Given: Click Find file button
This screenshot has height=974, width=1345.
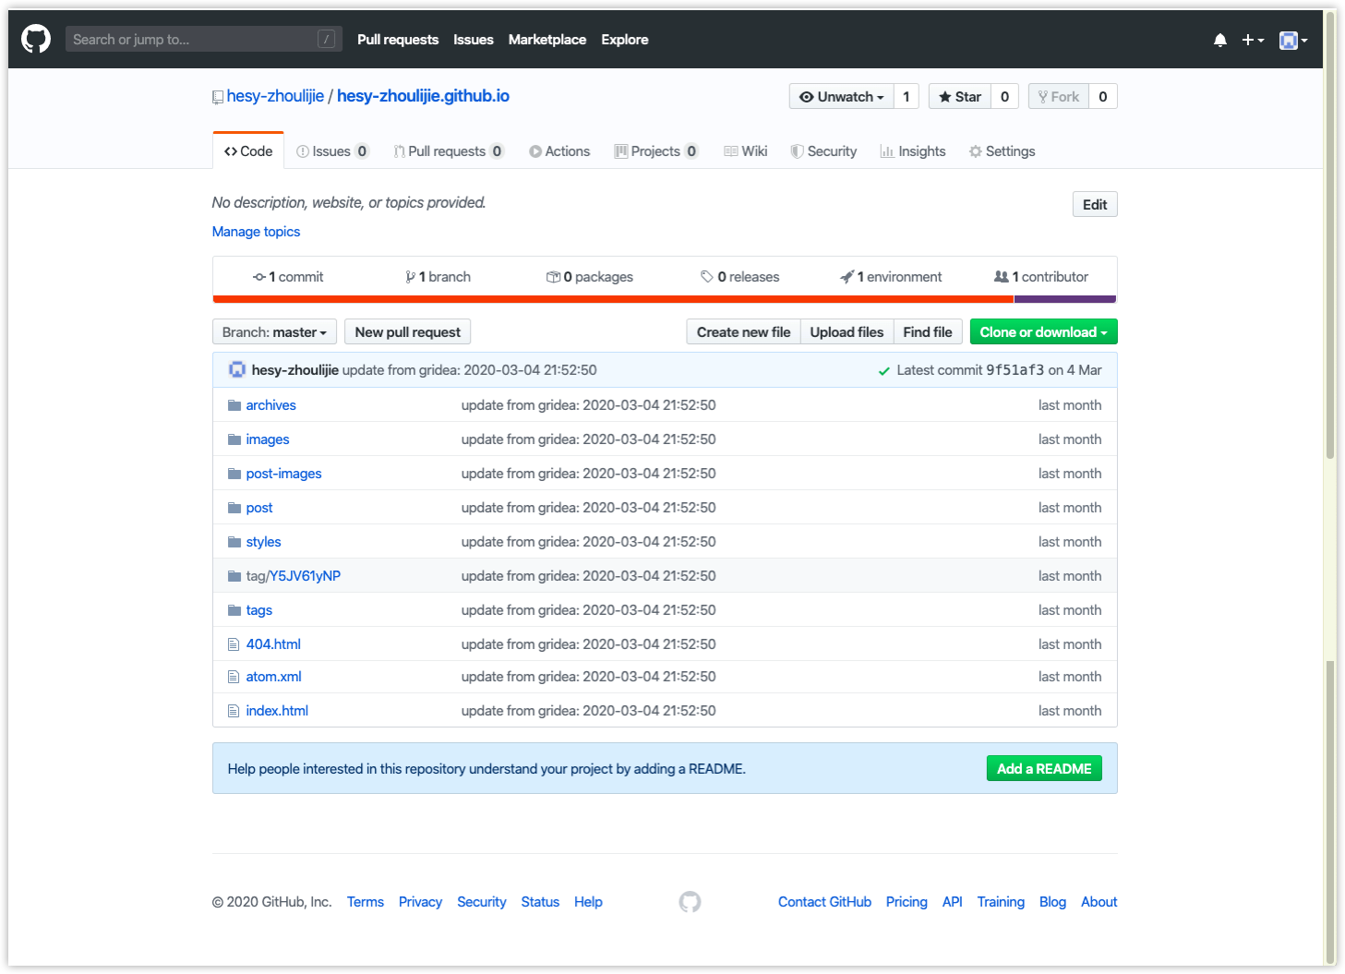Looking at the screenshot, I should point(928,332).
